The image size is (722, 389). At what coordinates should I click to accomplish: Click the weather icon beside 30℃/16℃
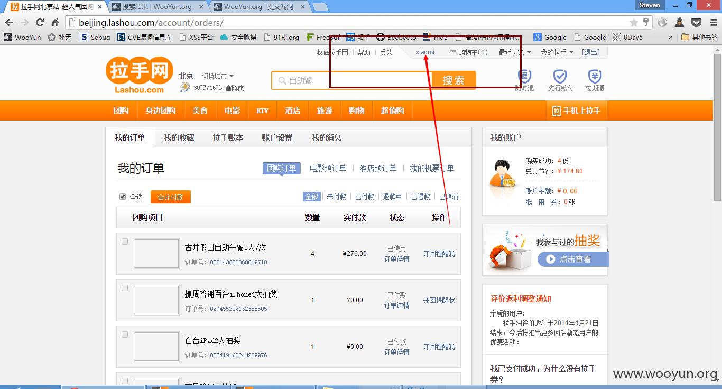click(x=185, y=88)
